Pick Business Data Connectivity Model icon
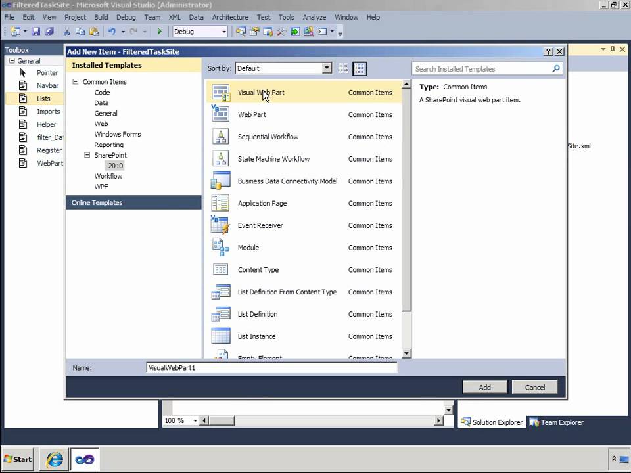The height and width of the screenshot is (473, 631). (221, 181)
